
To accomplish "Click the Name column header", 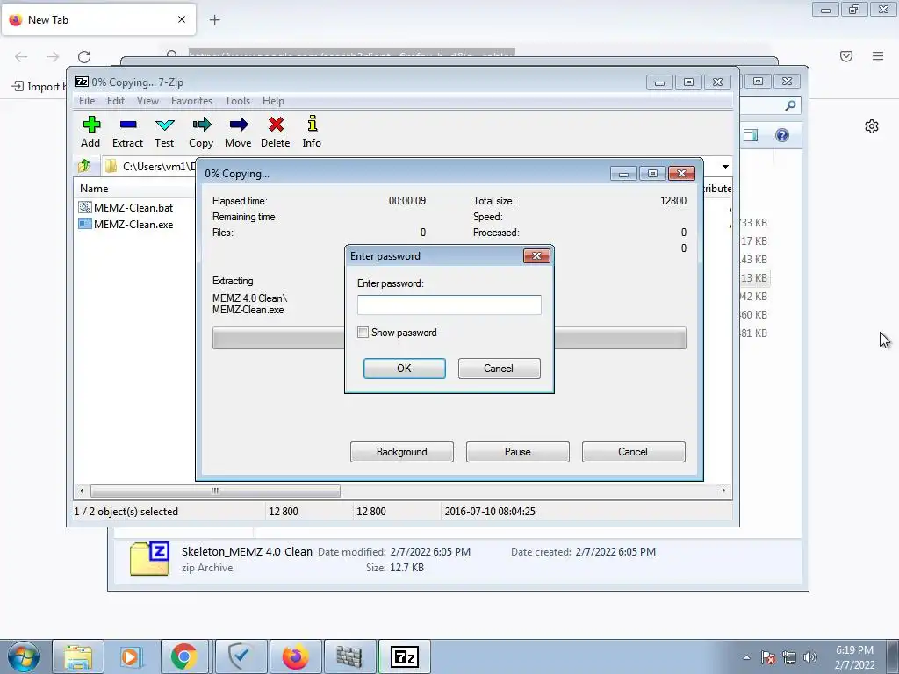I will pyautogui.click(x=94, y=189).
